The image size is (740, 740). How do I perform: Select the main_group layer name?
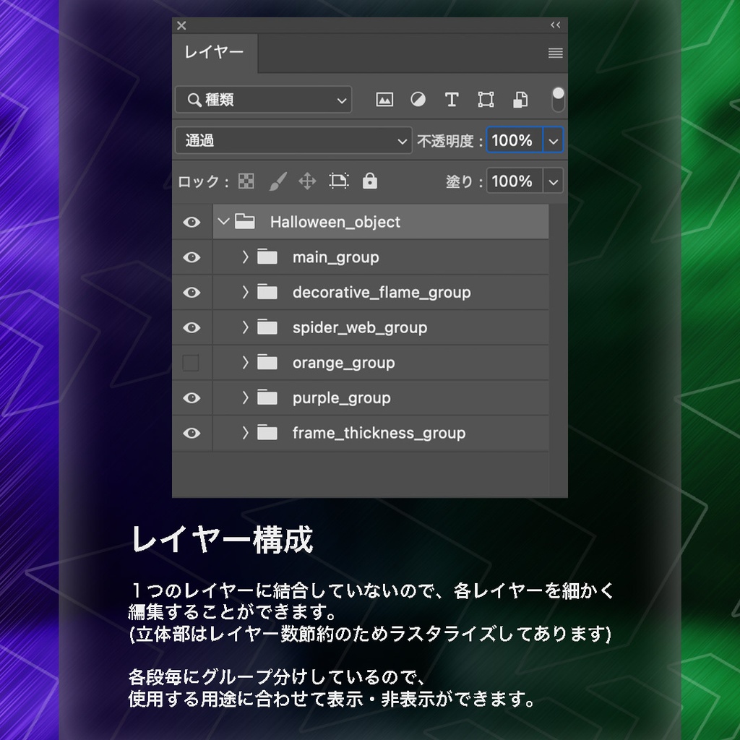coord(335,258)
